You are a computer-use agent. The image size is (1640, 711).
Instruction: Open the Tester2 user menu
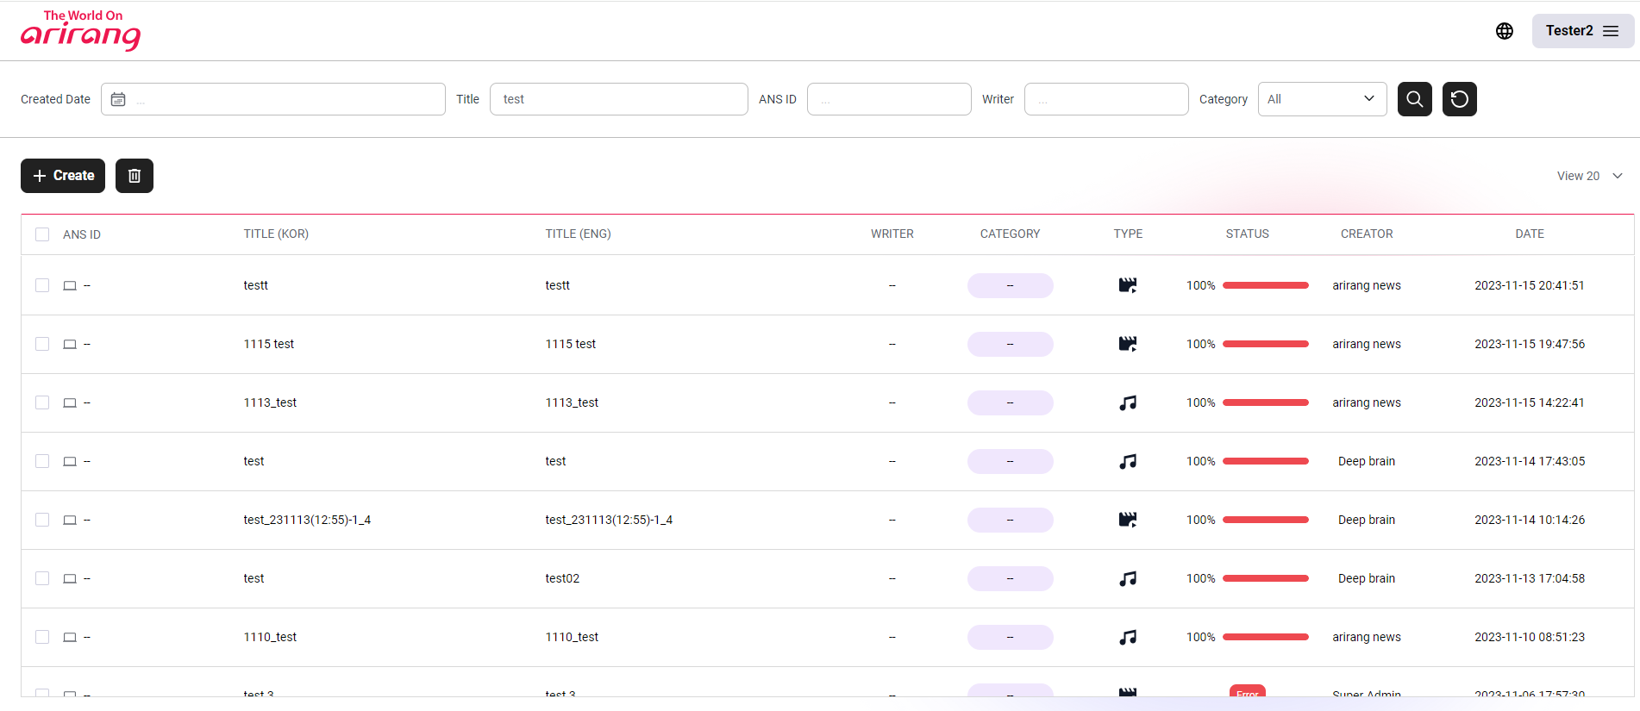pos(1581,31)
